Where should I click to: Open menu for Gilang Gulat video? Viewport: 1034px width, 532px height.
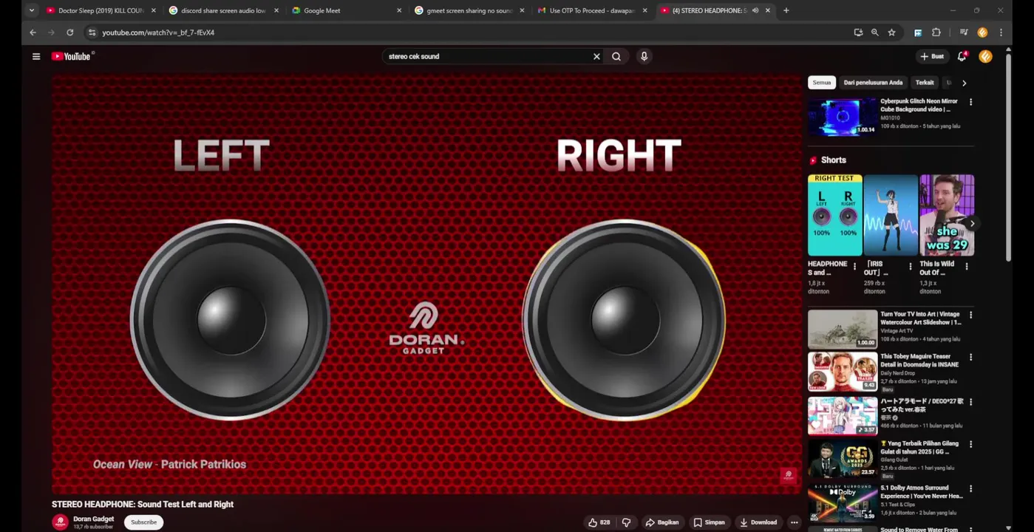(x=970, y=444)
